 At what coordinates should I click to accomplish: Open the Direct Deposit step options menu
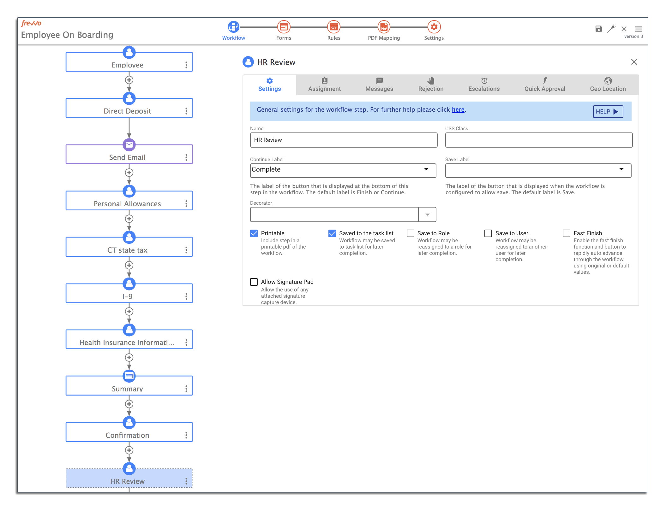point(186,111)
